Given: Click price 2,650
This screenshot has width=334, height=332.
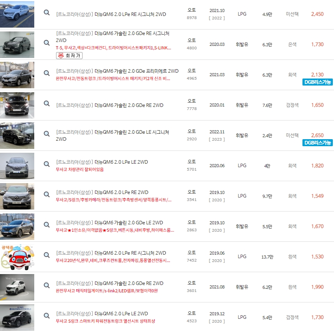Looking at the screenshot, I should tap(317, 135).
